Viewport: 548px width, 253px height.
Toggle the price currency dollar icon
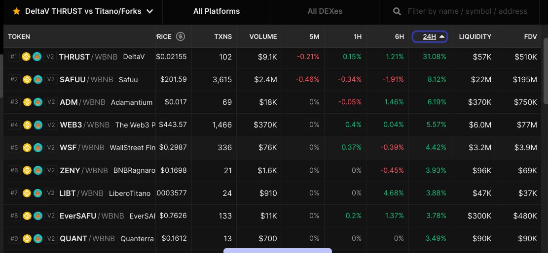pos(181,36)
